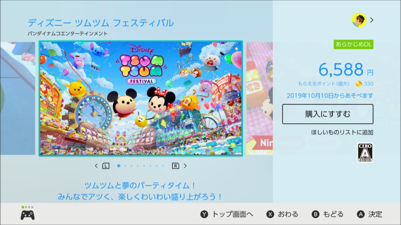
Task: Select the last carousel page dot
Action: pos(163,166)
